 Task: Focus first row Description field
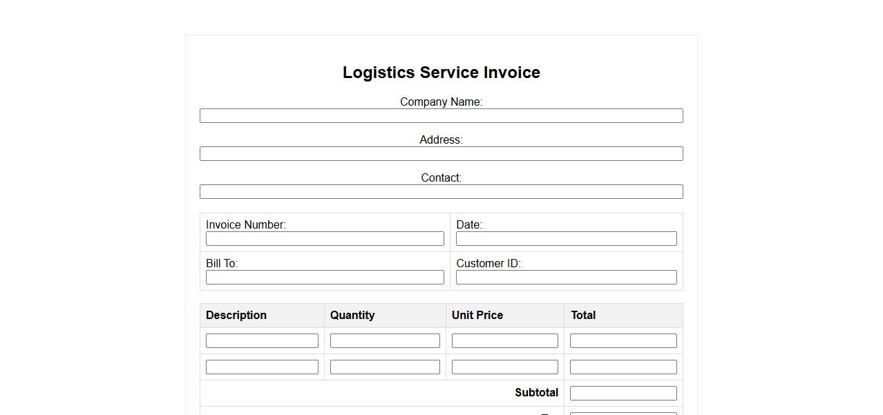(262, 341)
